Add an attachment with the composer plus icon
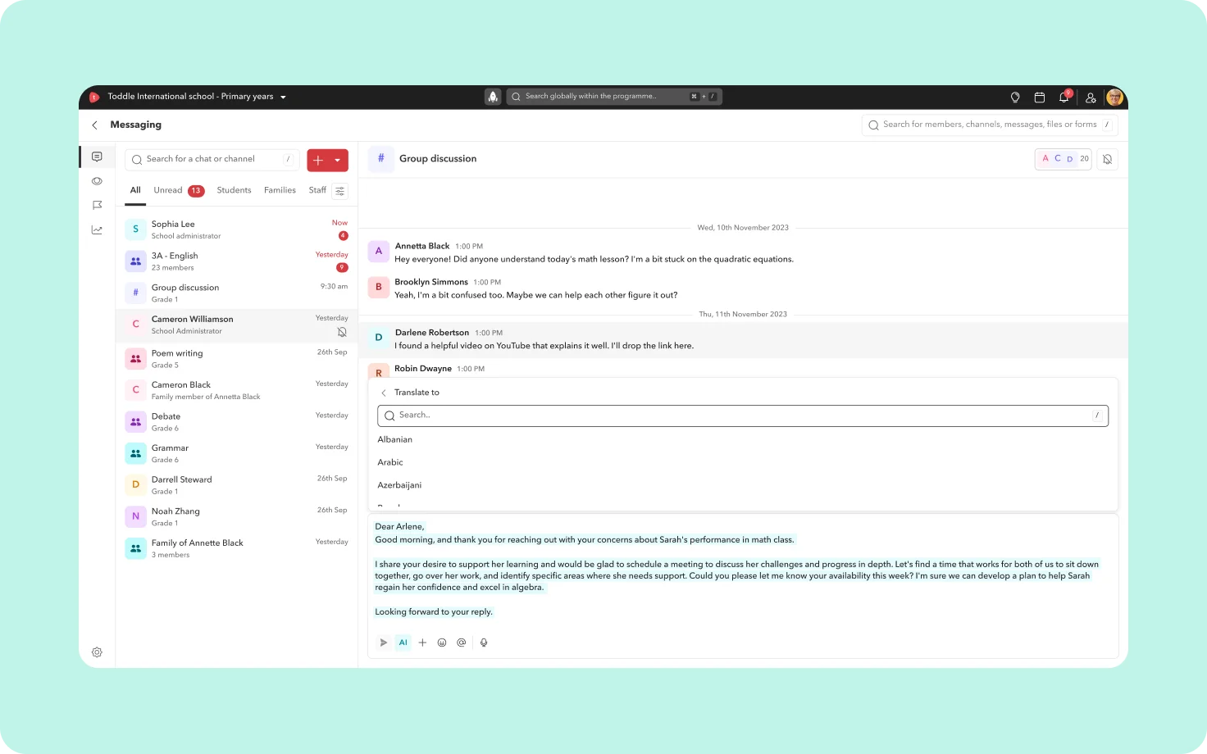Screen dimensions: 1207x754 (422, 643)
